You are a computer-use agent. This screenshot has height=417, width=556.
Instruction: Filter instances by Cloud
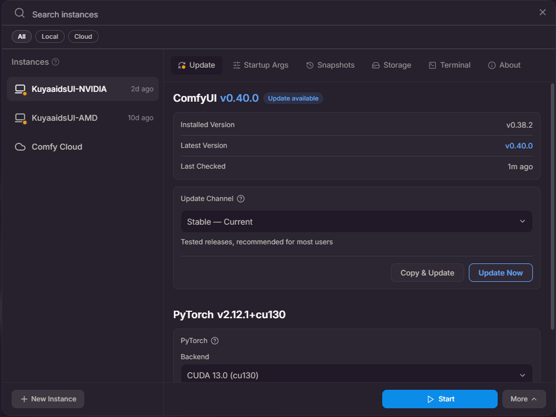coord(83,36)
